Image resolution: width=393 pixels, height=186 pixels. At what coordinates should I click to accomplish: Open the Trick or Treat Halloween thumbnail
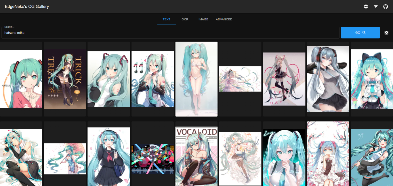[x=65, y=79]
